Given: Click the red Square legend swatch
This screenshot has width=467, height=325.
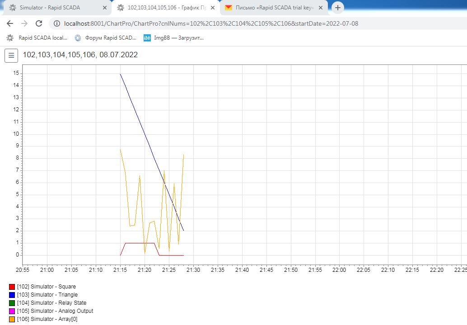Looking at the screenshot, I should tap(12, 287).
